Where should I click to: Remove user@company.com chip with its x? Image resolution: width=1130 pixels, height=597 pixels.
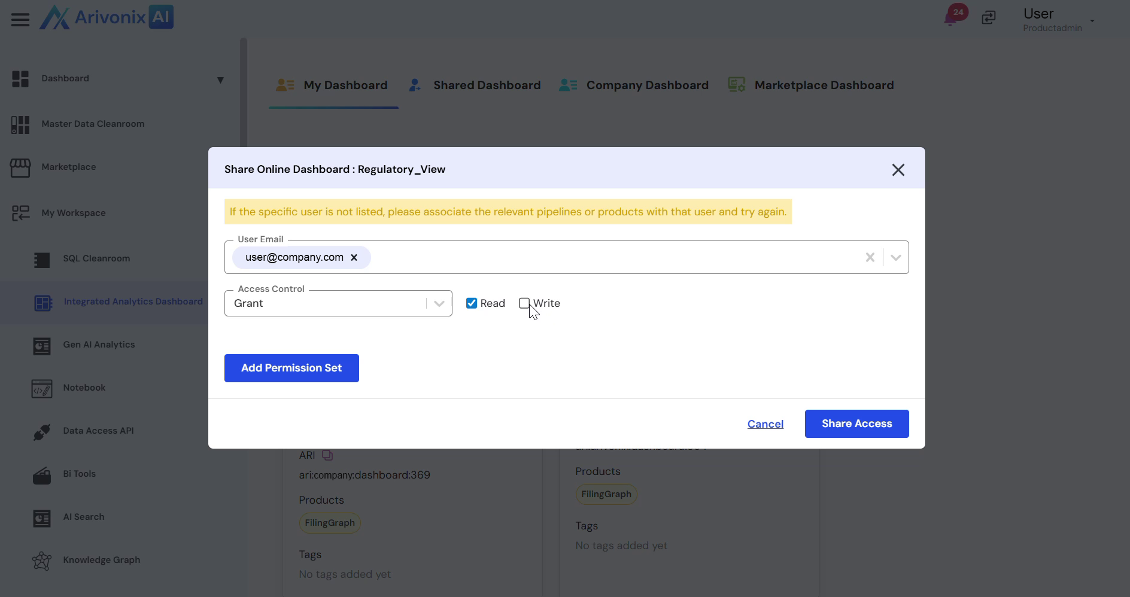(x=354, y=257)
